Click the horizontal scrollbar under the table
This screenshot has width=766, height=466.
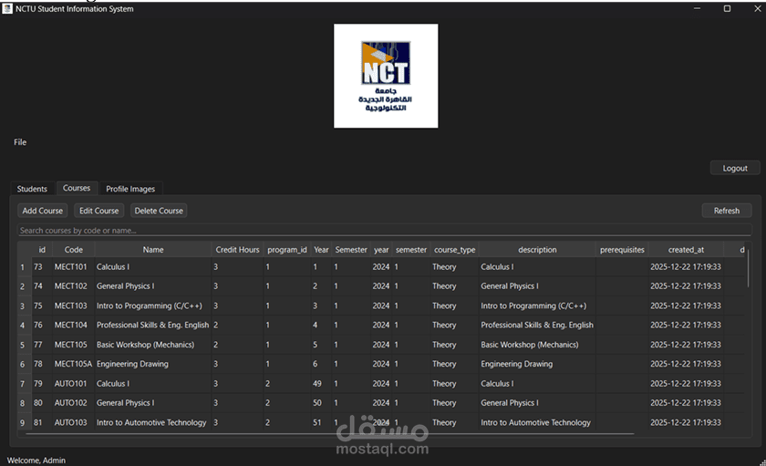(x=330, y=434)
